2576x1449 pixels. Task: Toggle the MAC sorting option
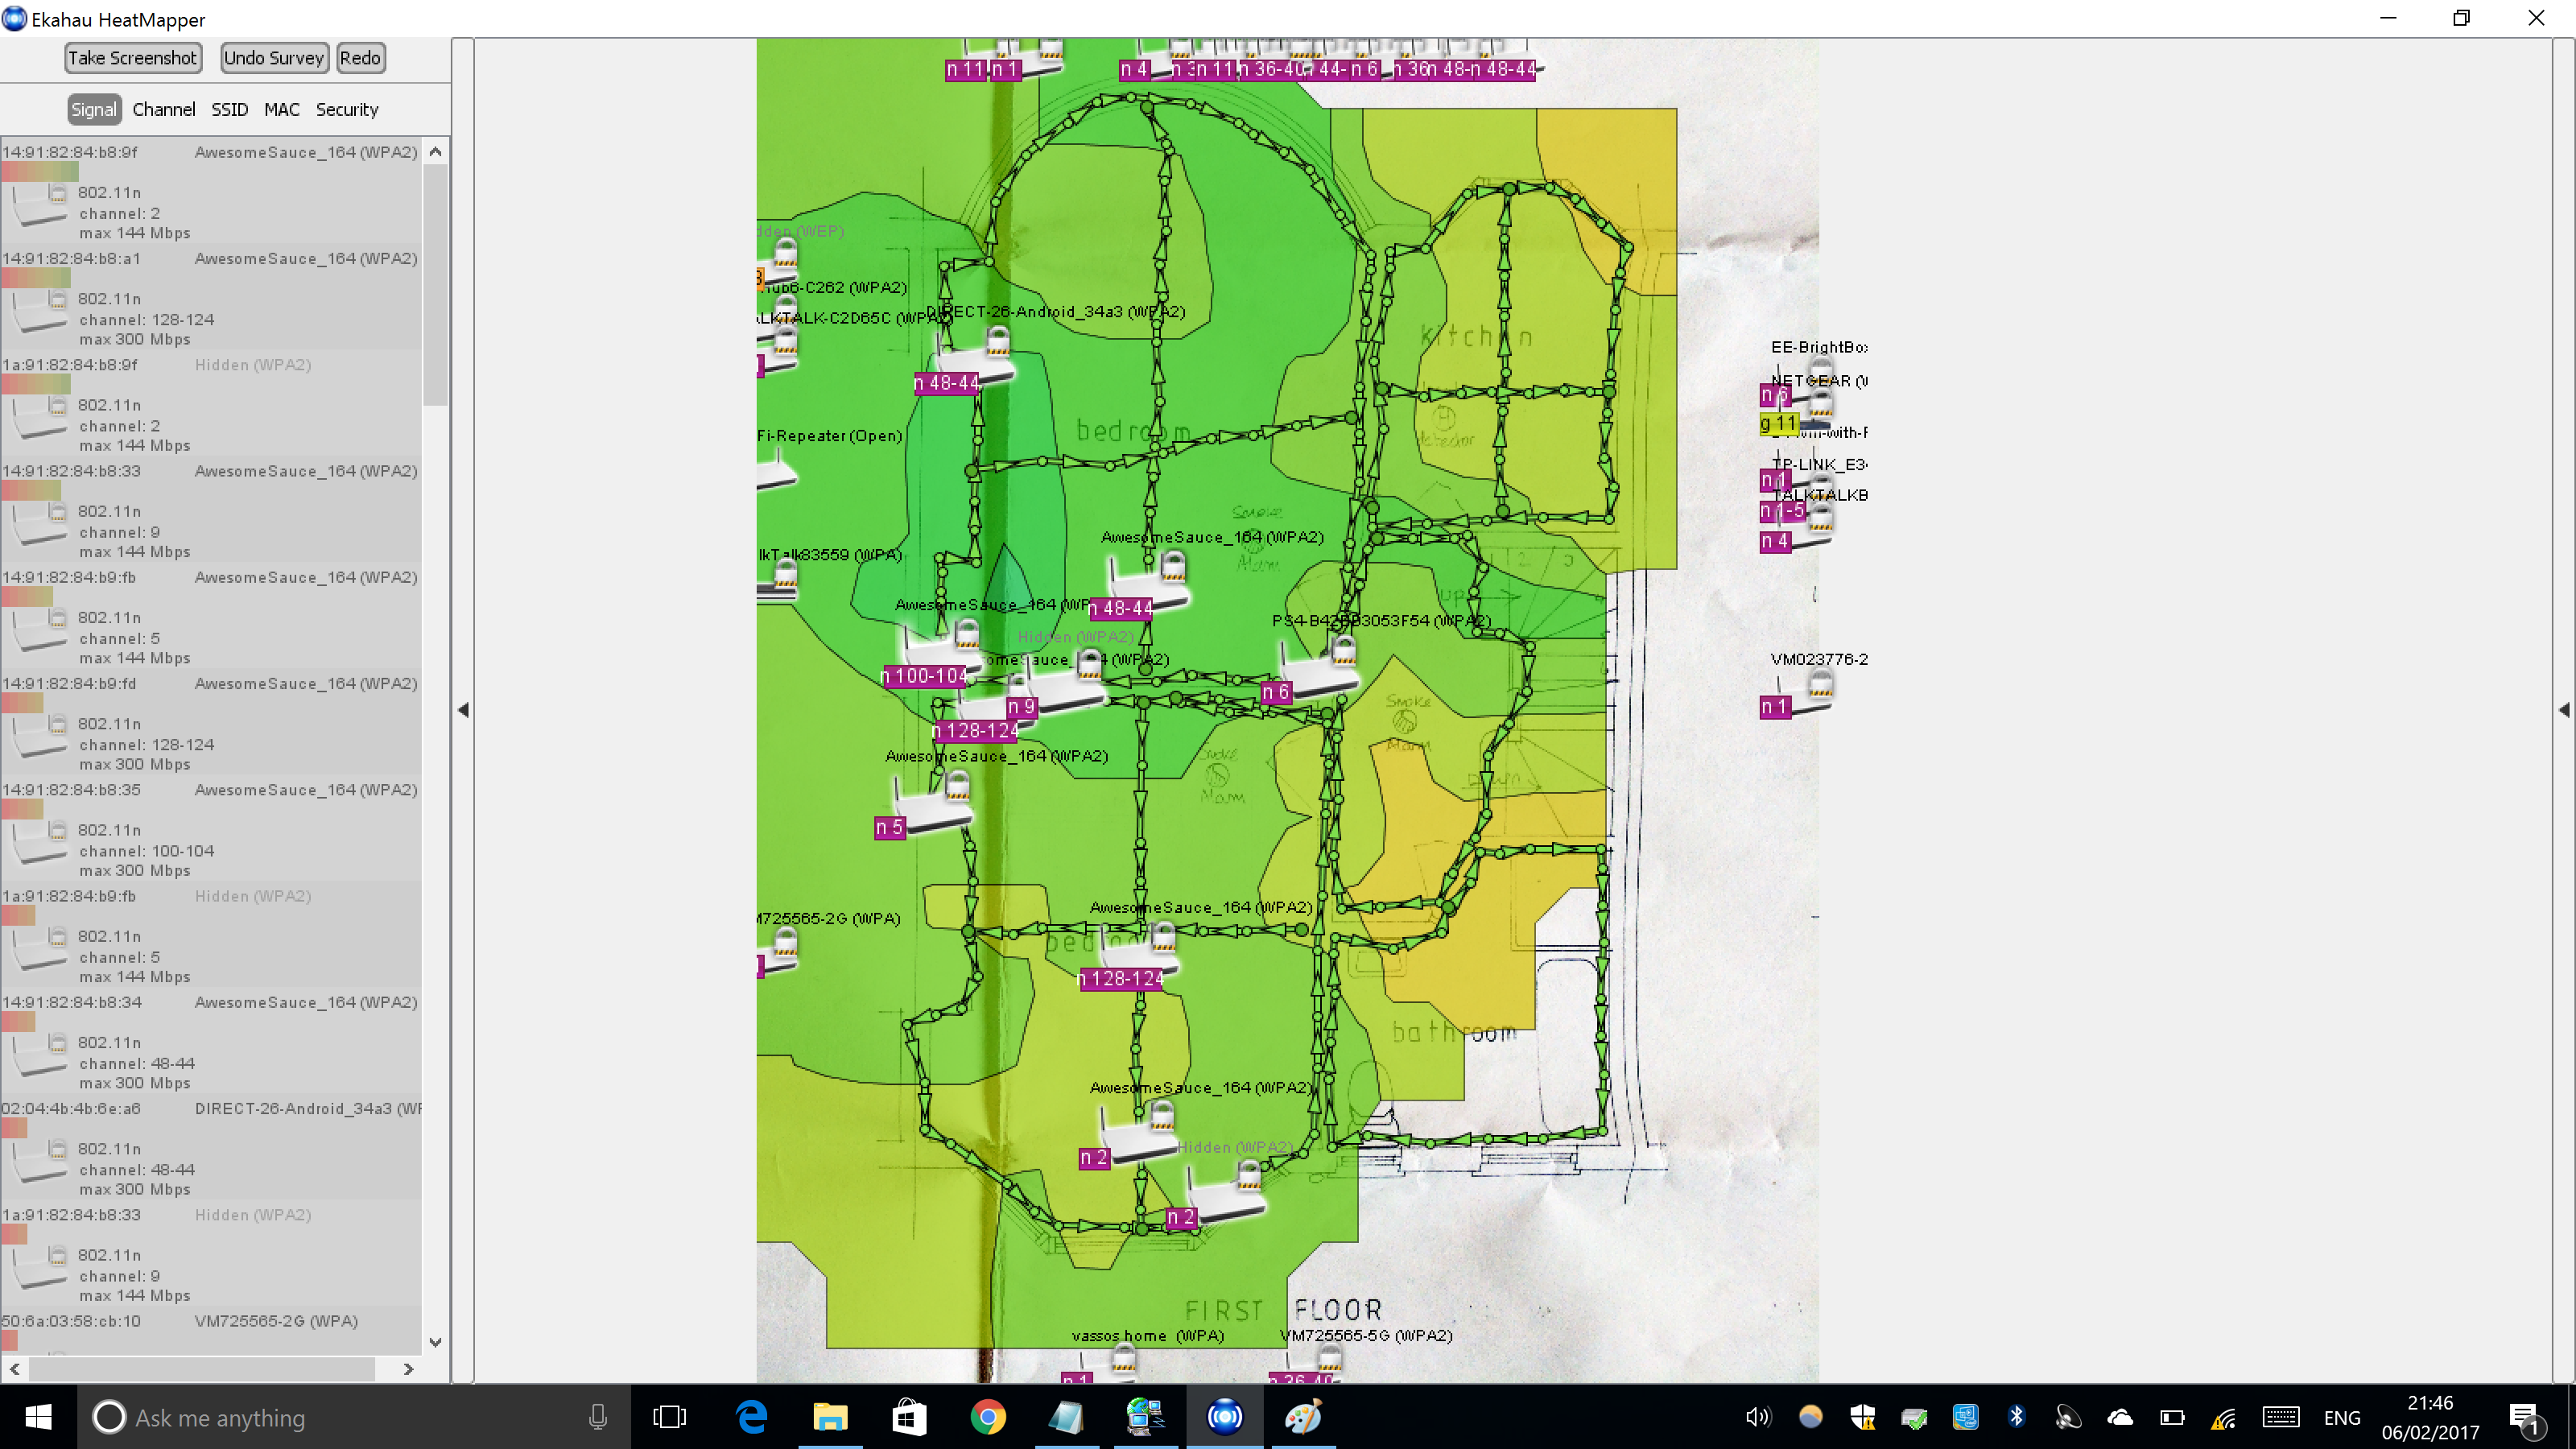281,110
